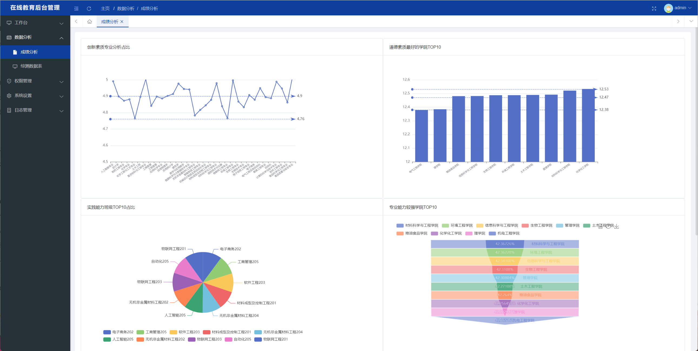
Task: Download funnel chart as image
Action: tap(616, 227)
